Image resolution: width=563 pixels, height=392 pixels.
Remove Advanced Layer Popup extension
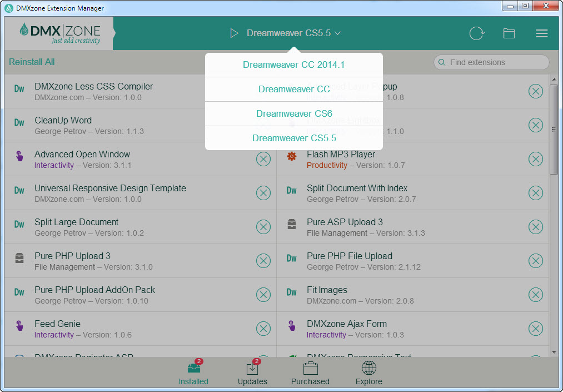[x=535, y=91]
